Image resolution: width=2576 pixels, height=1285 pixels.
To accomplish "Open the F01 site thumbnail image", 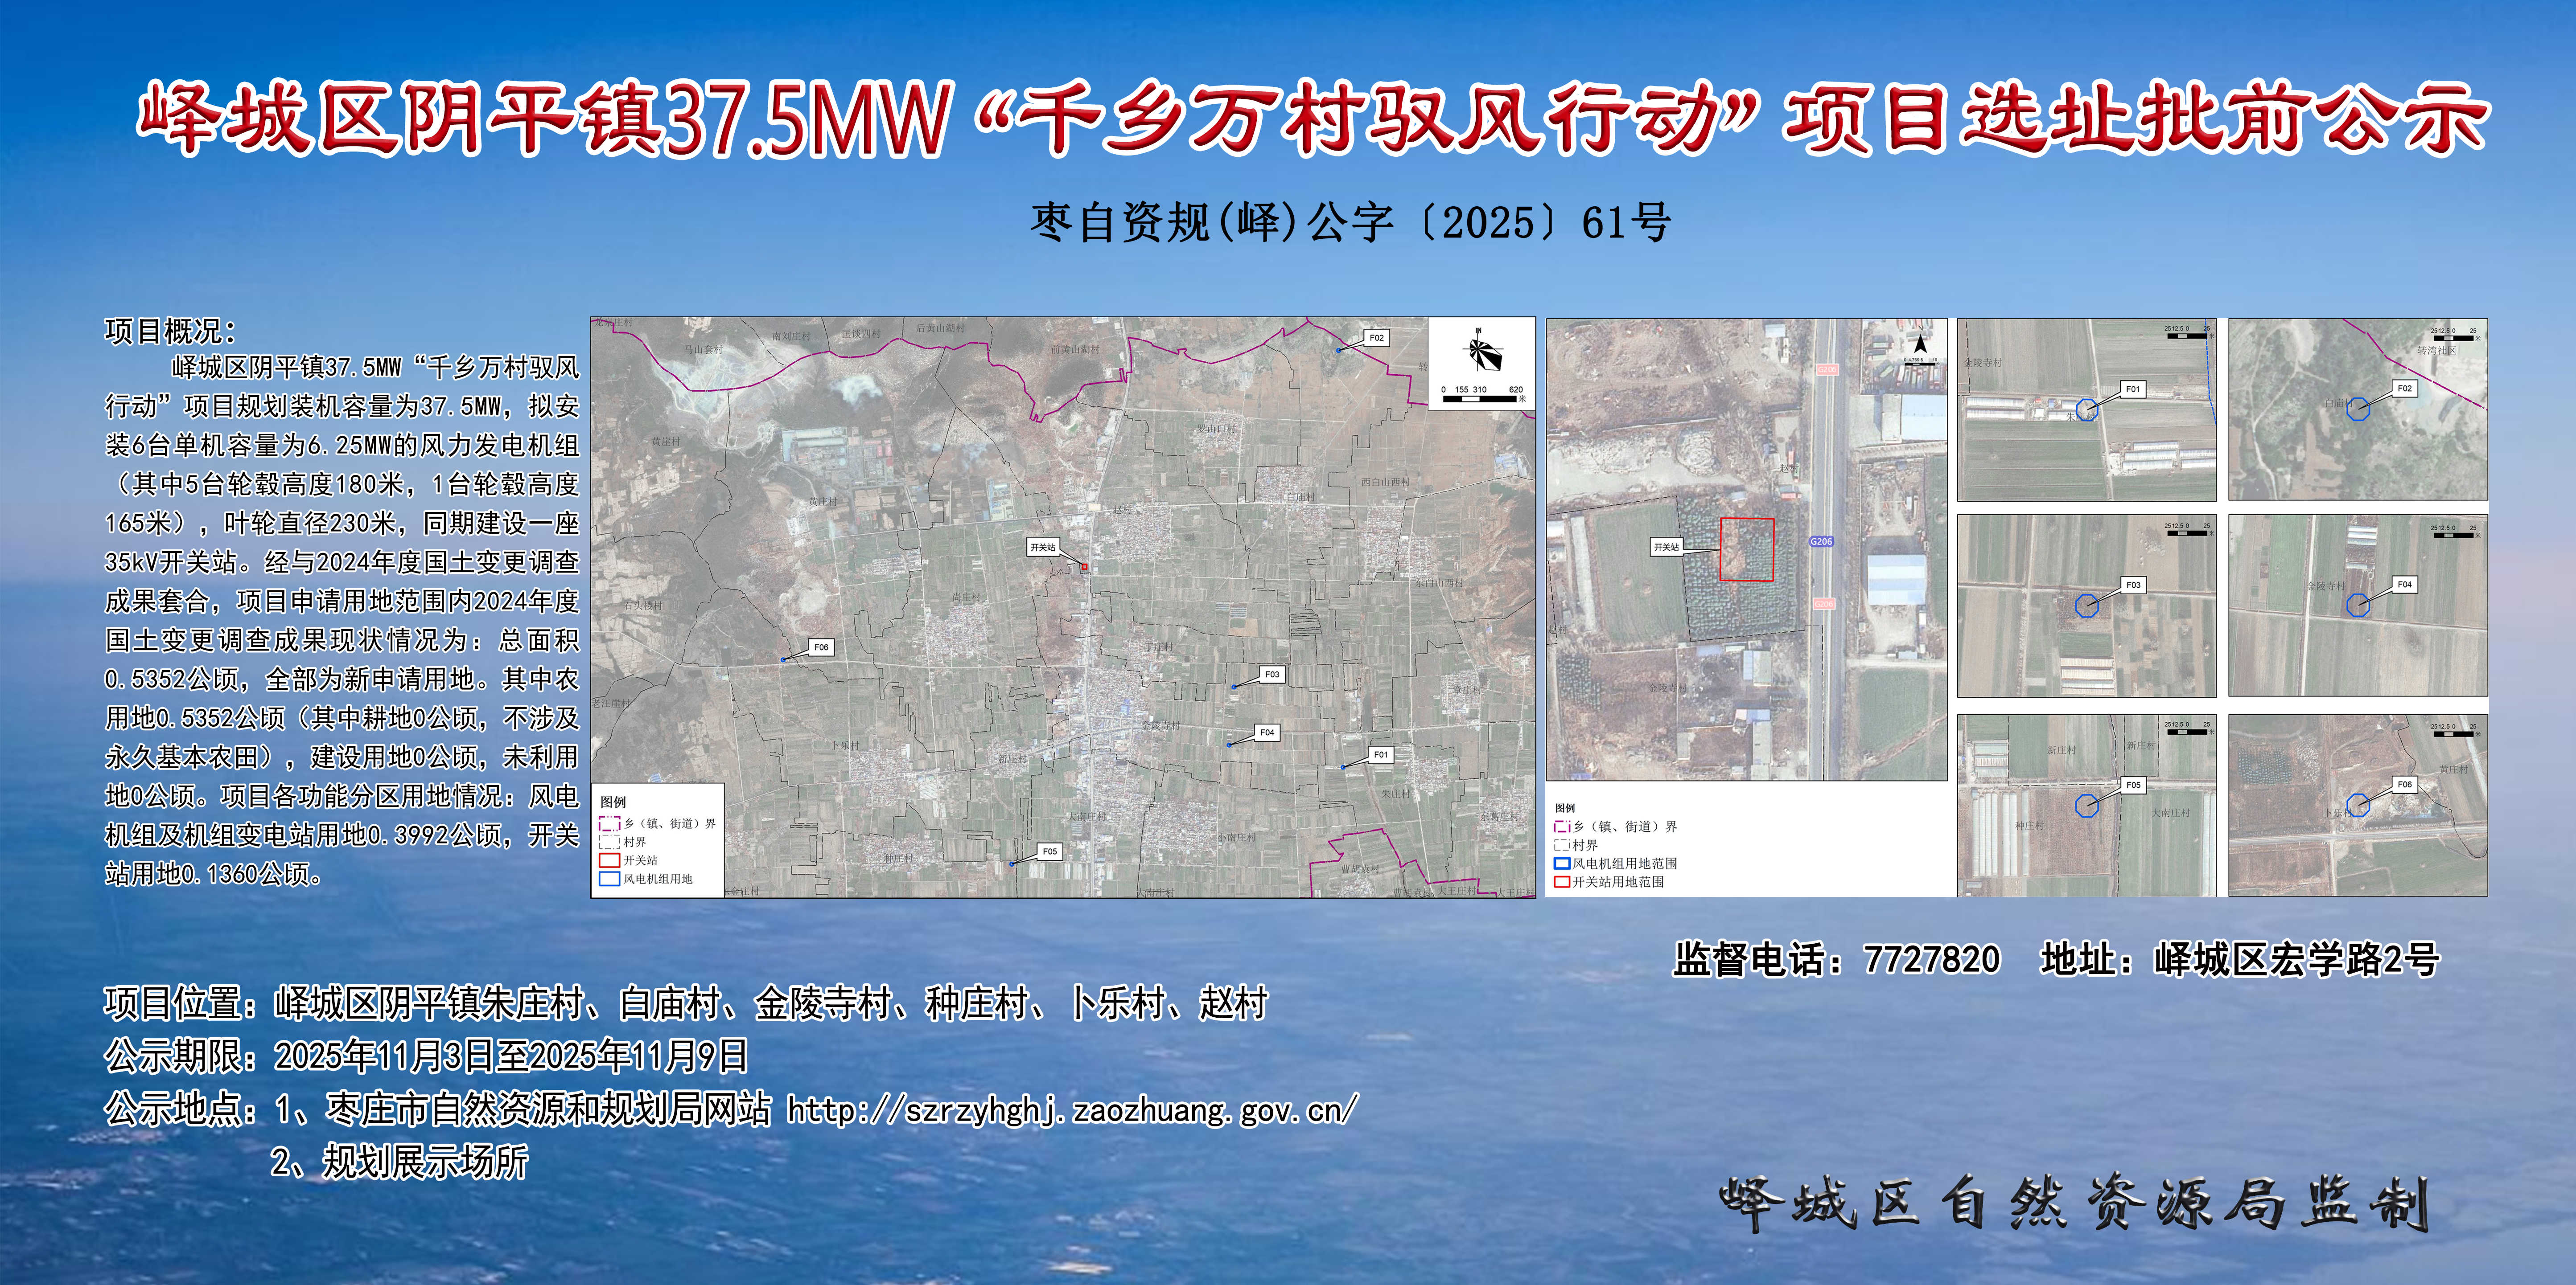I will pyautogui.click(x=2086, y=409).
